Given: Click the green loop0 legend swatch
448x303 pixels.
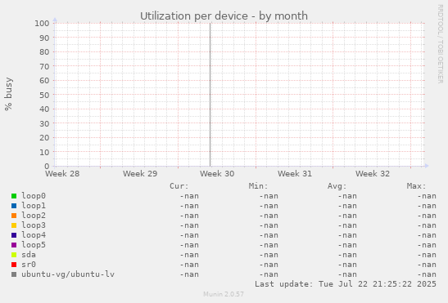Looking at the screenshot, I should point(14,196).
